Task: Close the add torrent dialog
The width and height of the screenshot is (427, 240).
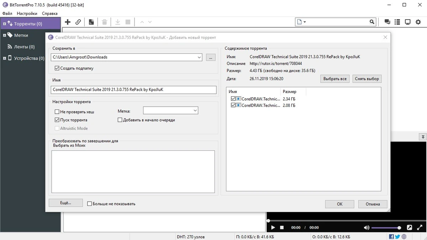Action: (385, 37)
